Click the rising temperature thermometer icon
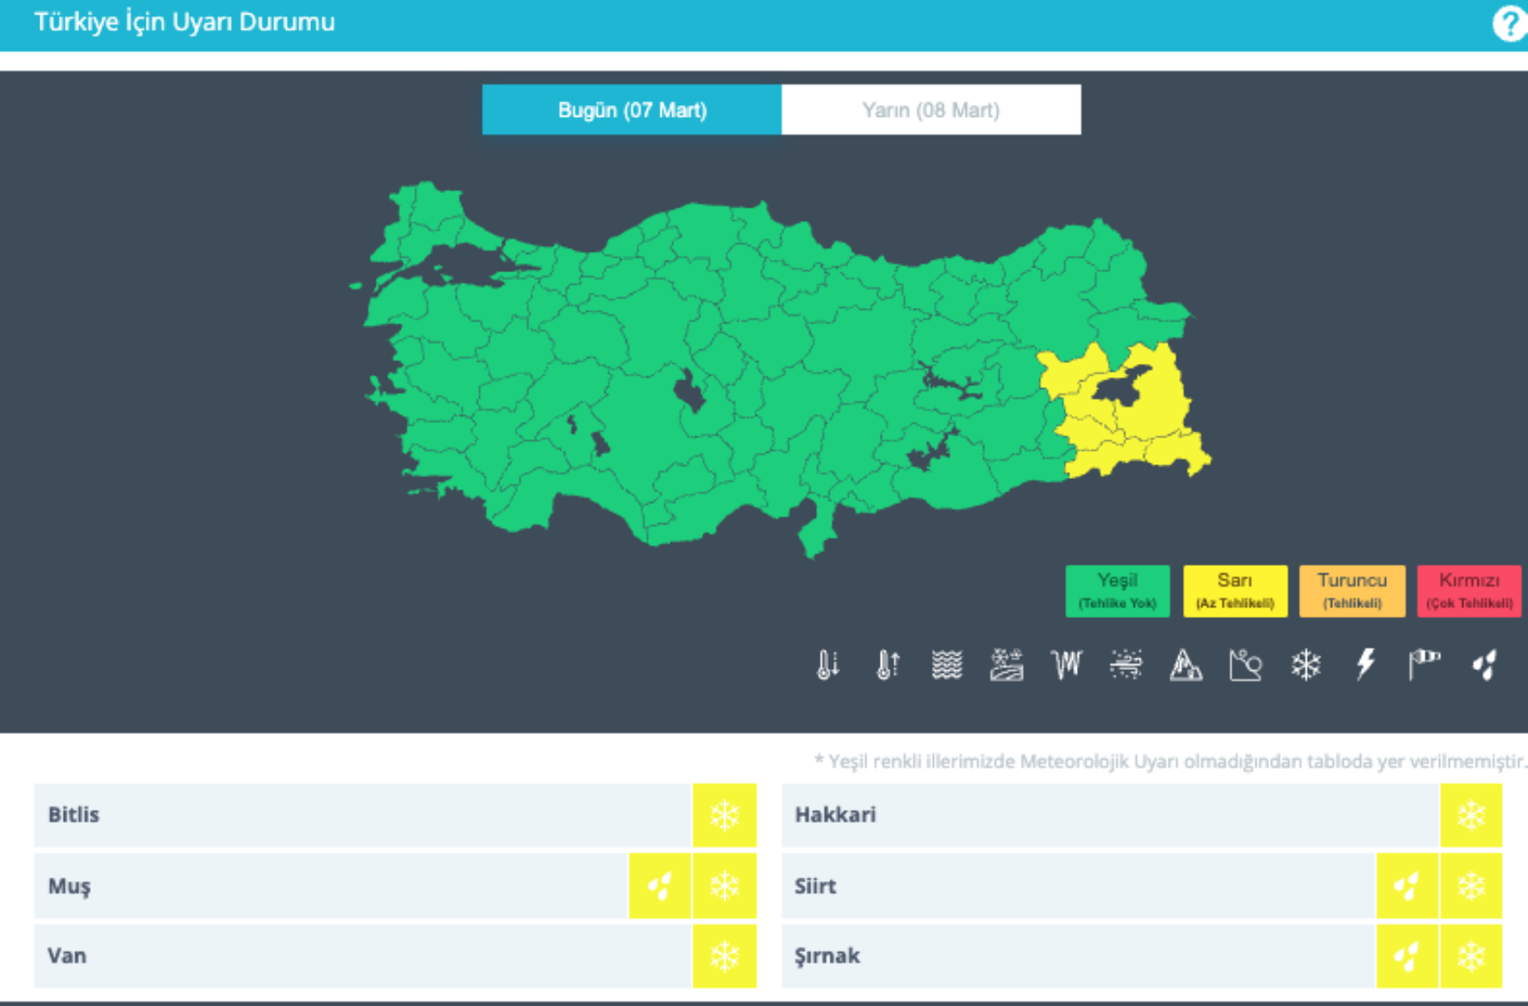 click(887, 666)
